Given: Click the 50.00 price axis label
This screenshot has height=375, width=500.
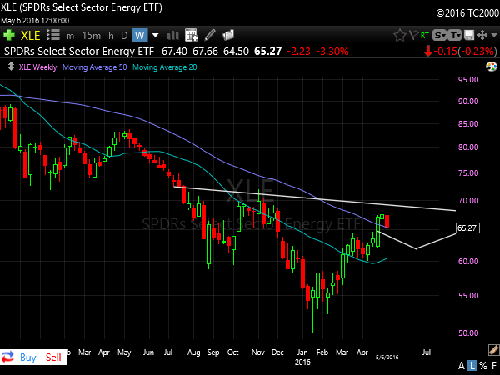Looking at the screenshot, I should (x=468, y=332).
